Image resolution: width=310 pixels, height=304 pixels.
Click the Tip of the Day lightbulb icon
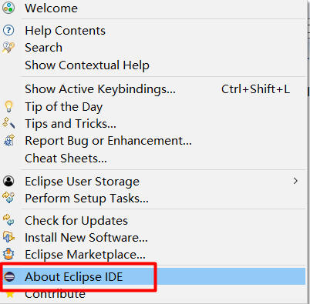[x=8, y=106]
